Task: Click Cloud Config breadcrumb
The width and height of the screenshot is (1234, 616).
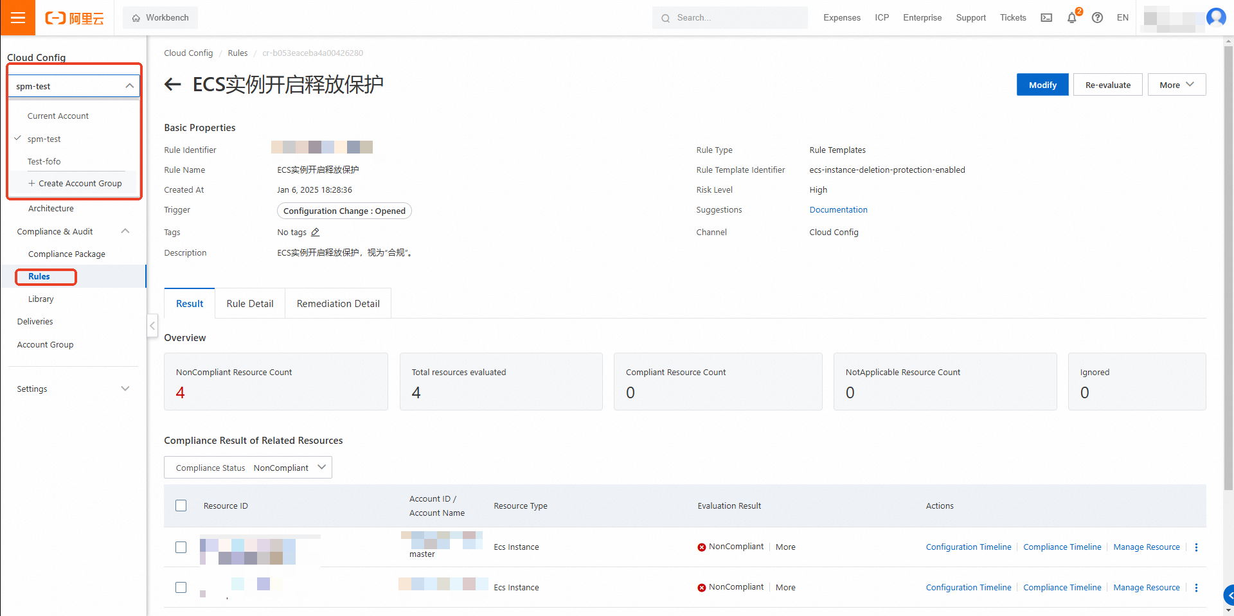Action: tap(188, 53)
